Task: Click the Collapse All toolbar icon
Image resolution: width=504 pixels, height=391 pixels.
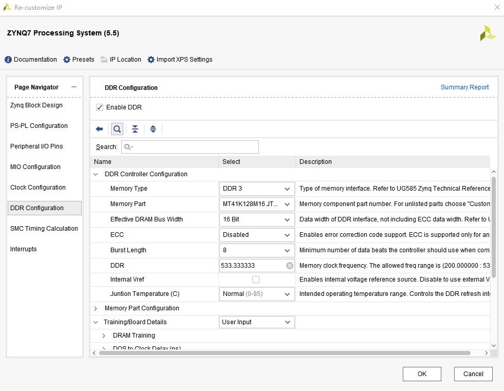Action: tap(135, 129)
